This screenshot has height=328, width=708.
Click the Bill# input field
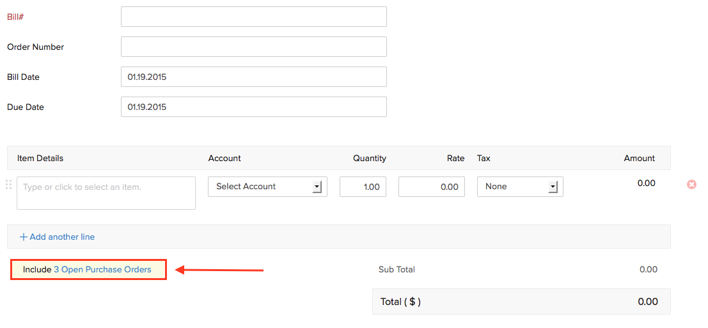(x=253, y=17)
